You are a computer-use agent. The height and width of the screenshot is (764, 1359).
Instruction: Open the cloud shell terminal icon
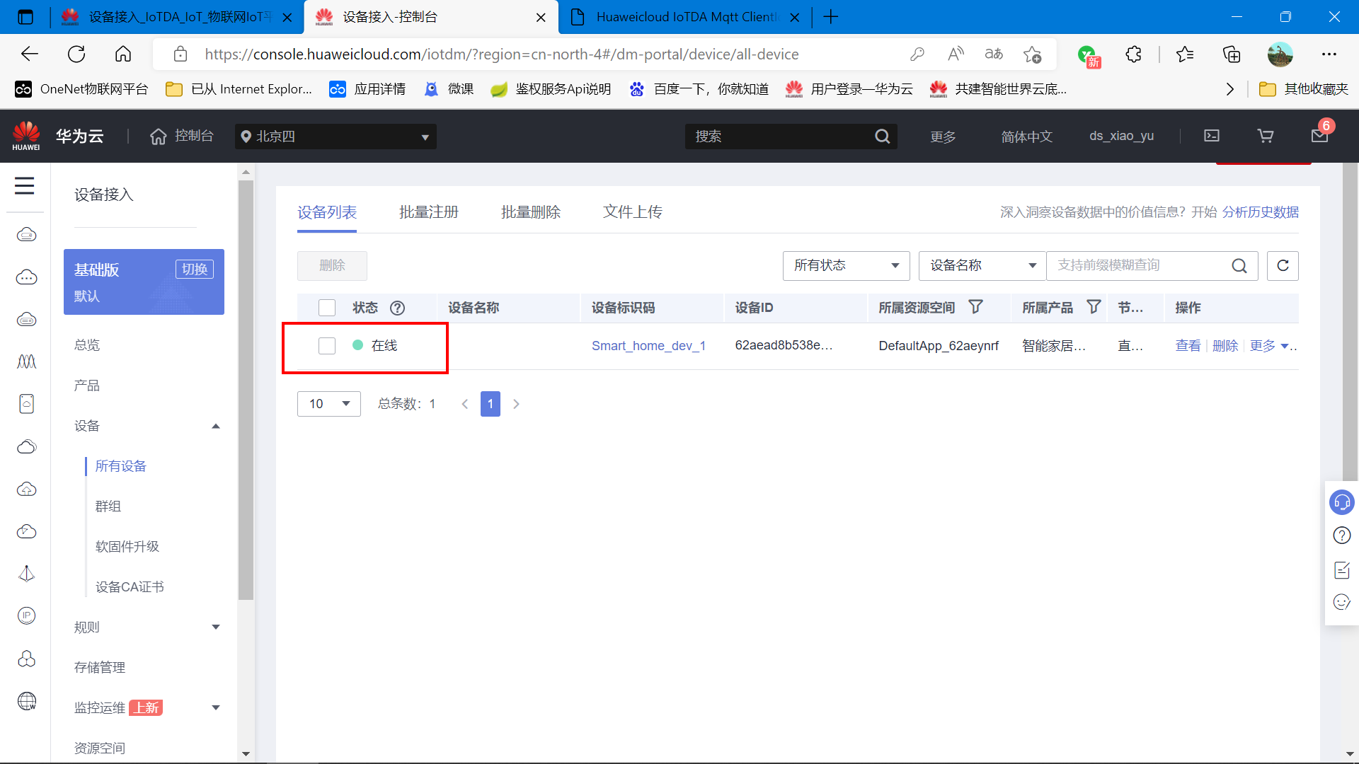[x=1212, y=136]
